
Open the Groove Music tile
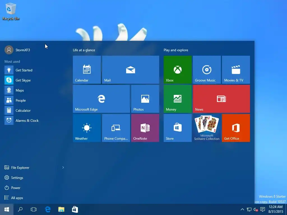[207, 70]
